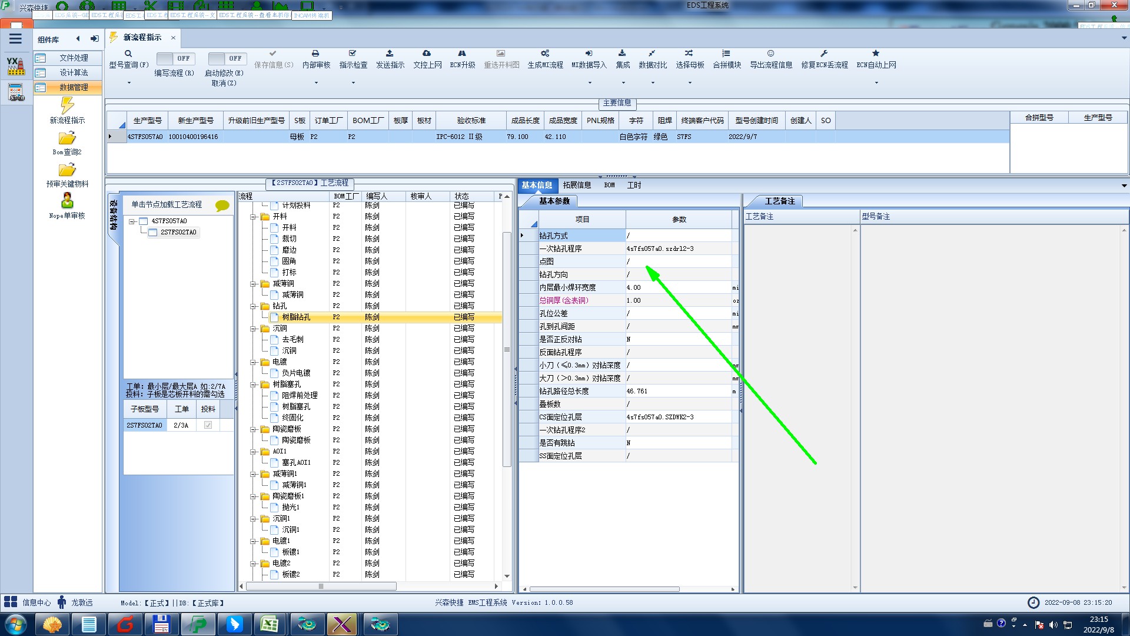Click the 设计算法 sidebar button

point(73,72)
